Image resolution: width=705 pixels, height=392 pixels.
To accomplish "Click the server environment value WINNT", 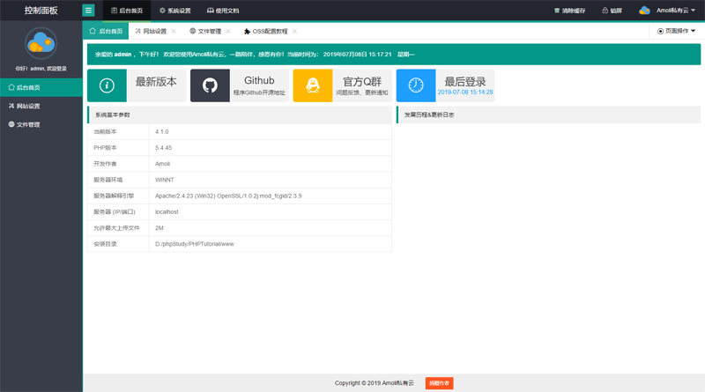I will pyautogui.click(x=165, y=180).
